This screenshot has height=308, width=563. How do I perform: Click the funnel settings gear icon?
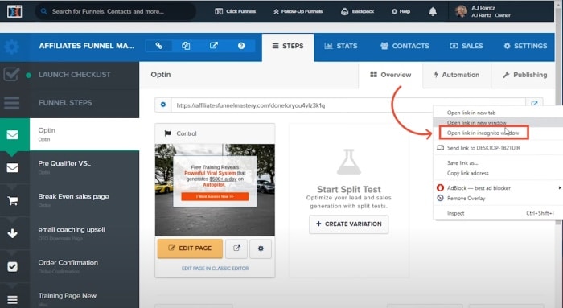(x=12, y=47)
